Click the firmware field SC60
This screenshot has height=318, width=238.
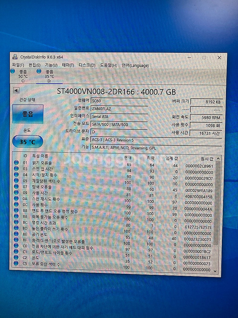119,101
